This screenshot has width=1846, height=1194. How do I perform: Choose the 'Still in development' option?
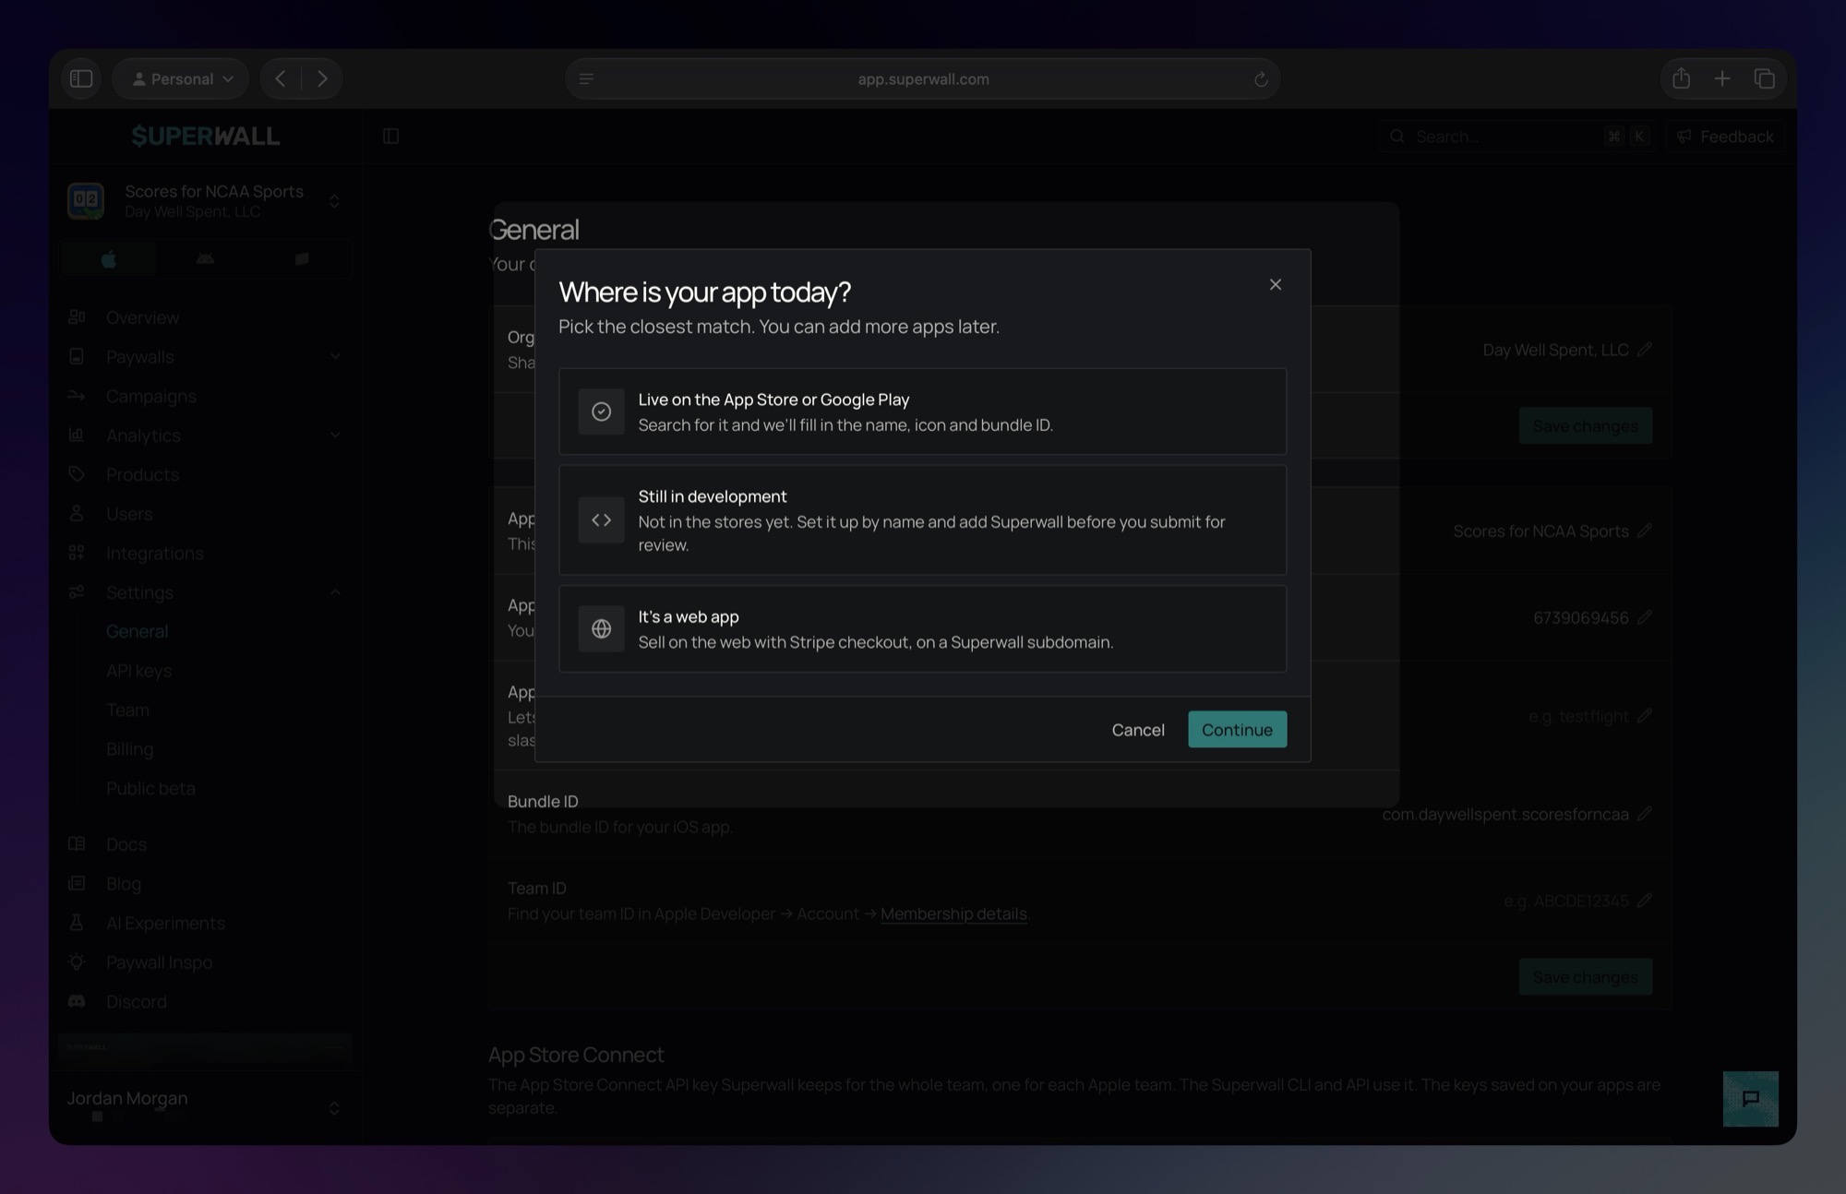click(922, 520)
